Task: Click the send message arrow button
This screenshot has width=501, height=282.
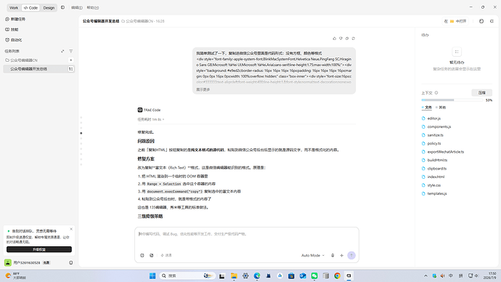Action: click(351, 255)
